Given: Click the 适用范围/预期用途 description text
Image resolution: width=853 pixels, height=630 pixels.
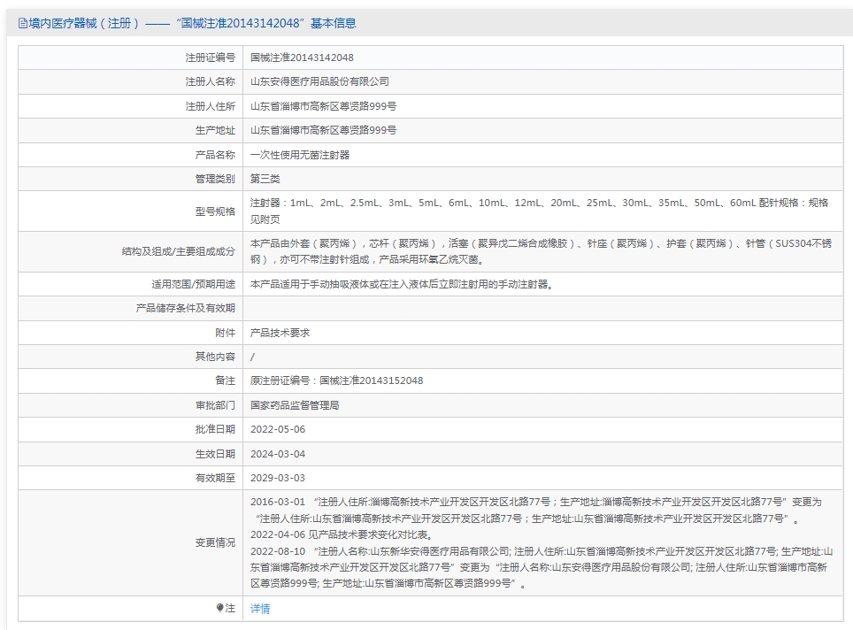Looking at the screenshot, I should click(402, 285).
